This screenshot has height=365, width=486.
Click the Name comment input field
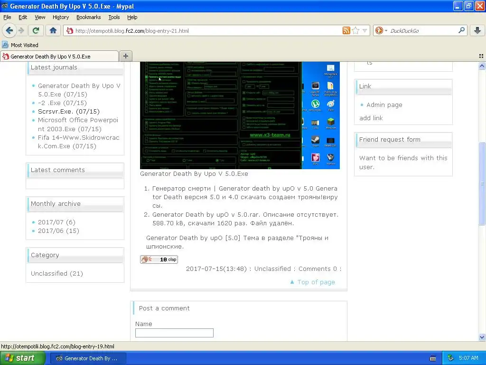(x=174, y=333)
